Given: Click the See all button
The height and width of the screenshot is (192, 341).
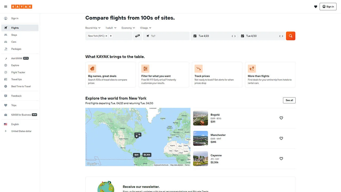Looking at the screenshot, I should tap(289, 100).
